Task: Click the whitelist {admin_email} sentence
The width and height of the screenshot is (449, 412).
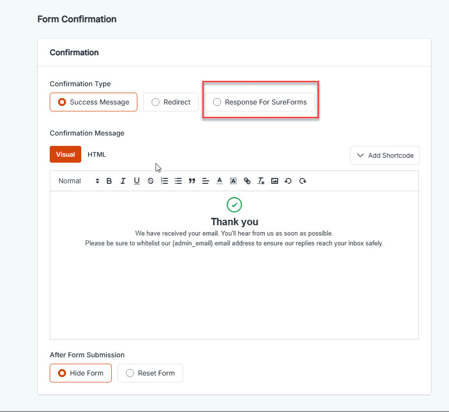Action: point(234,243)
